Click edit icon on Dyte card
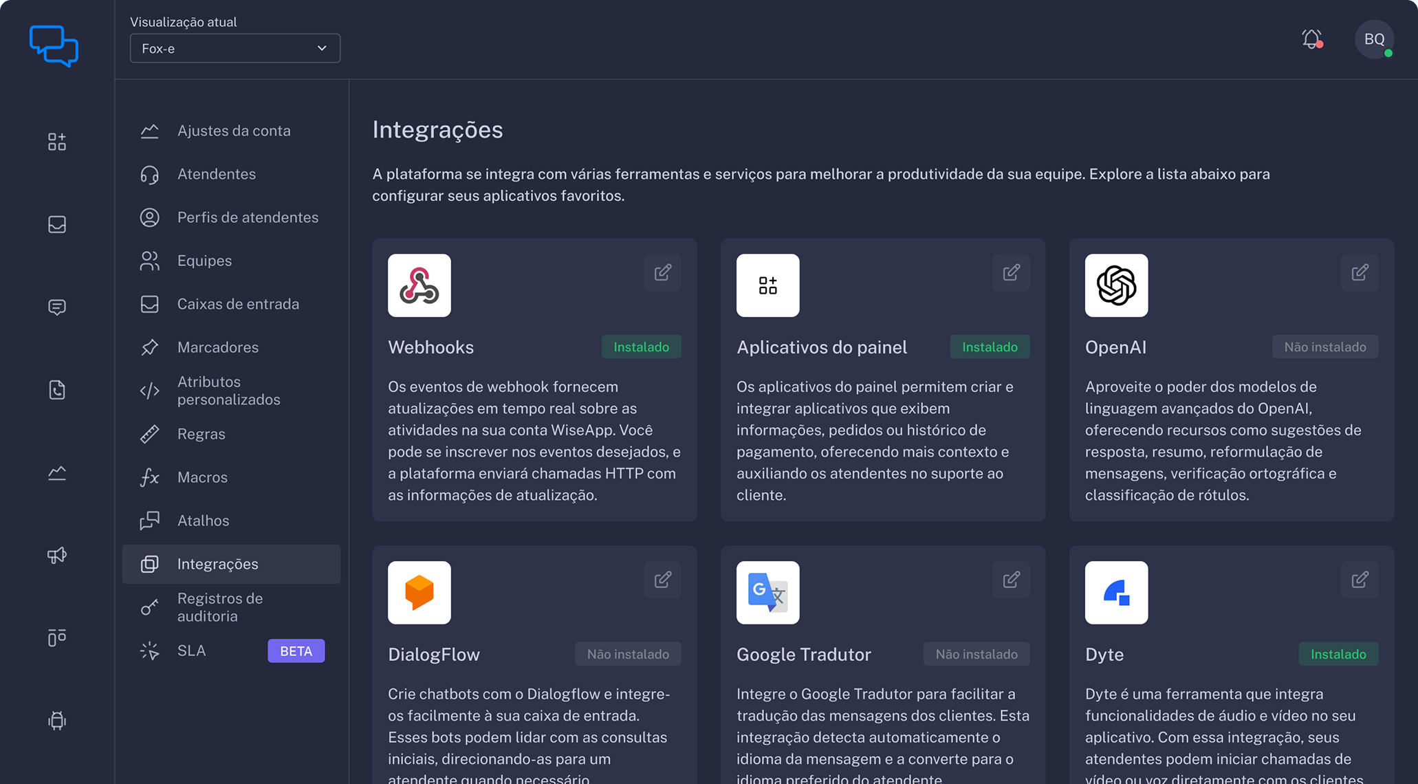1418x784 pixels. 1360,580
